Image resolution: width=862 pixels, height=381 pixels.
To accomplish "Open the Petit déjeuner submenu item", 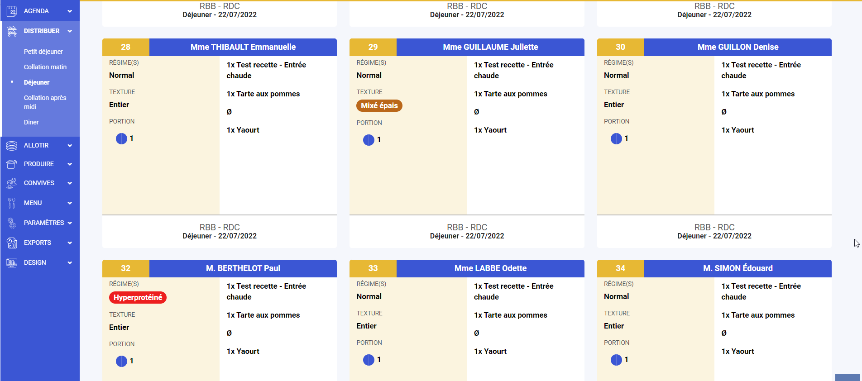I will [43, 52].
